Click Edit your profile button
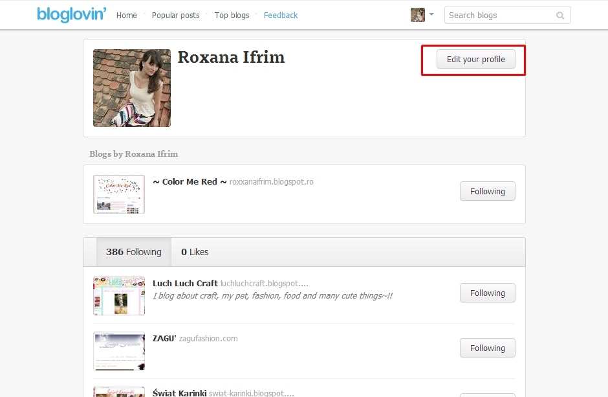Screen dimensions: 608x397 click(x=476, y=60)
